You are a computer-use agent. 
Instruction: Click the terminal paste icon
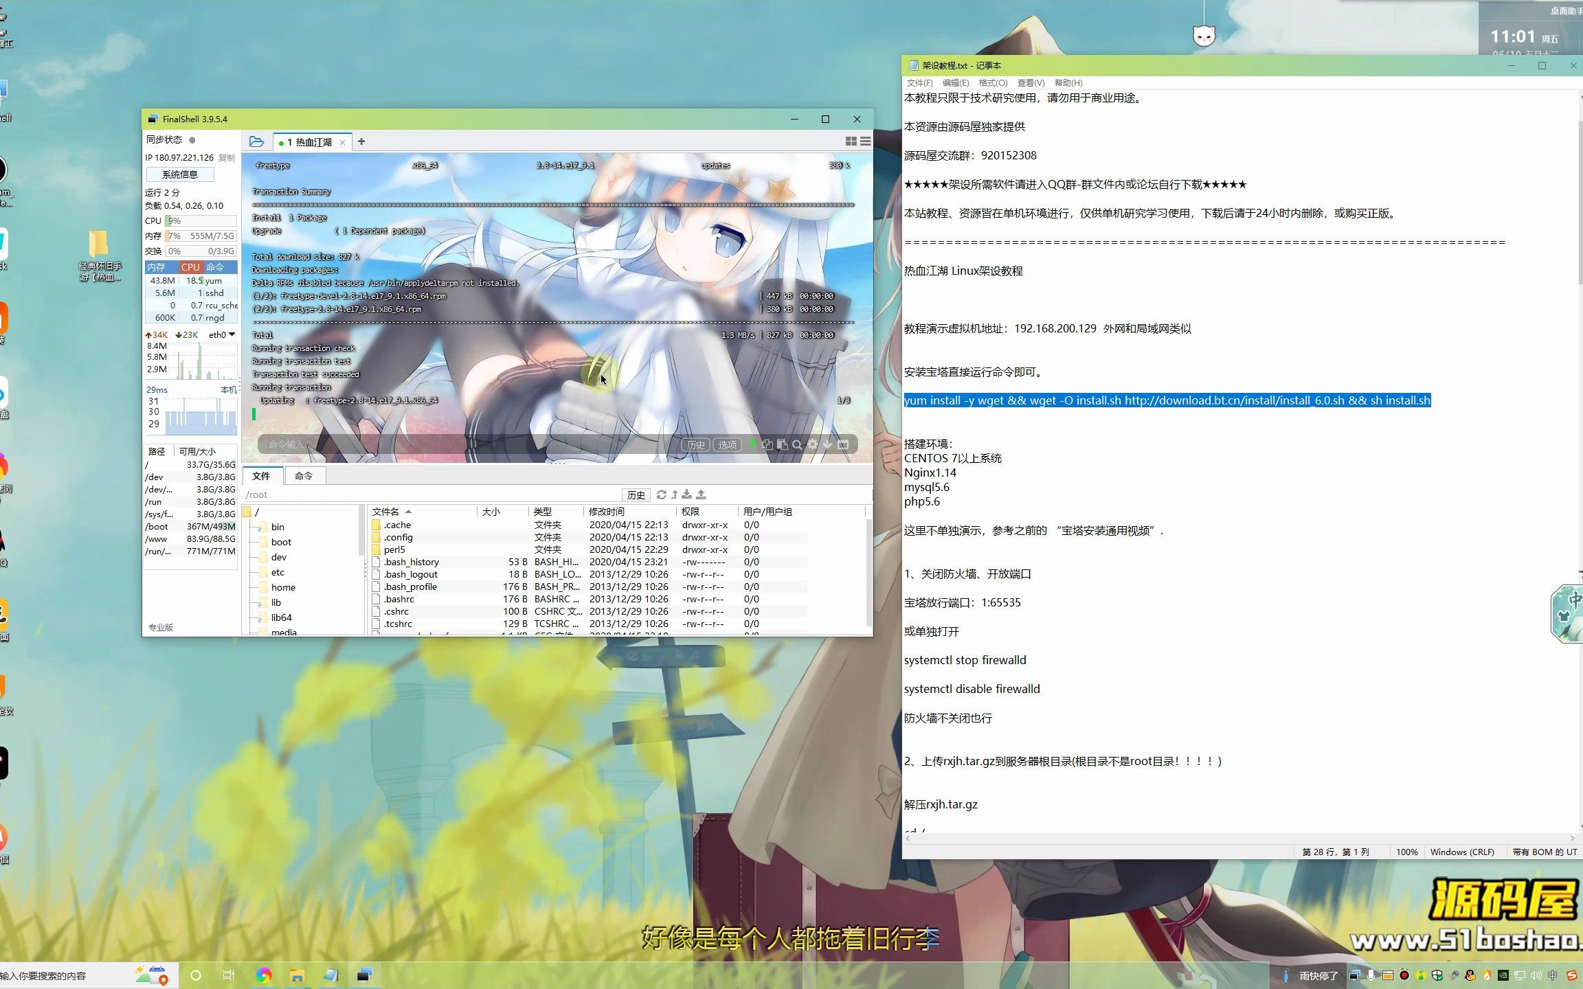pos(782,444)
